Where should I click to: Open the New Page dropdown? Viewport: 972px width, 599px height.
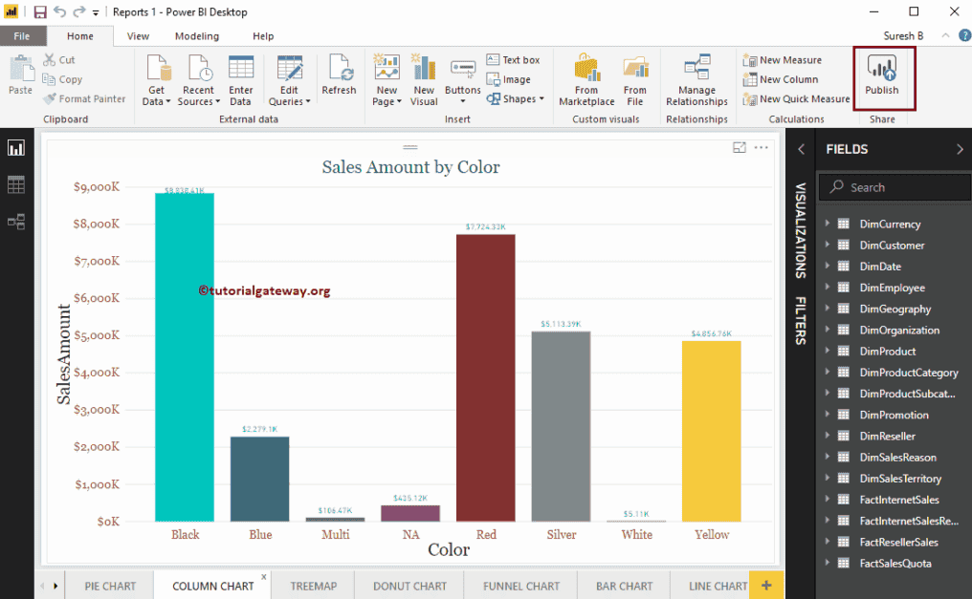coord(387,80)
